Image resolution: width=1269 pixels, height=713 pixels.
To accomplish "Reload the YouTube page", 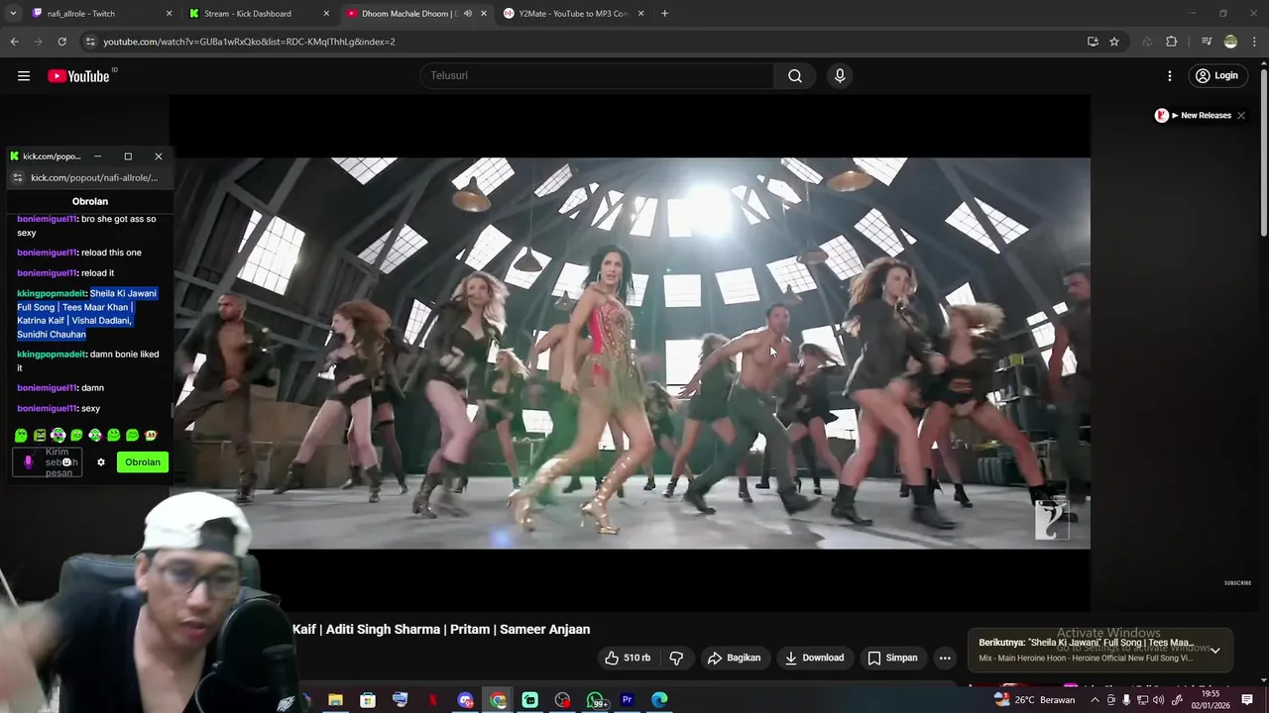I will coord(61,42).
